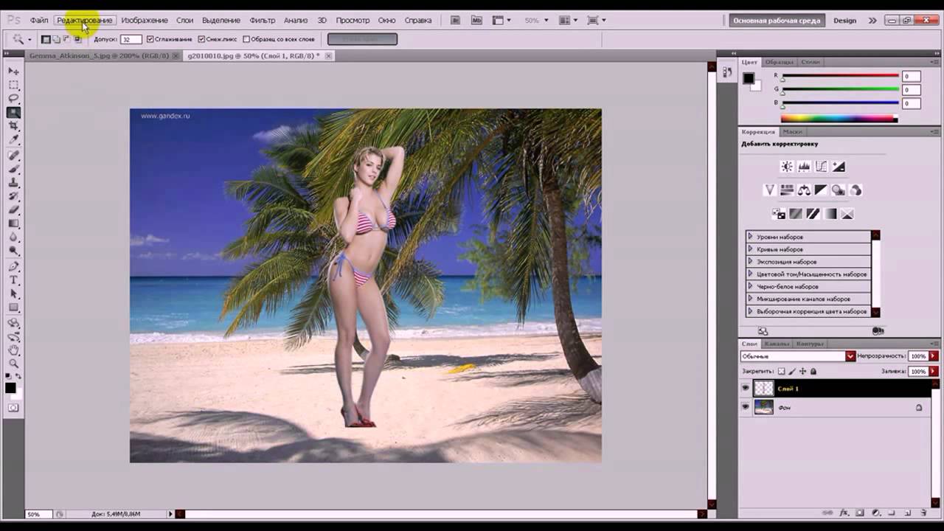
Task: Add a Color Balance adjustment (scales icon)
Action: pos(804,190)
